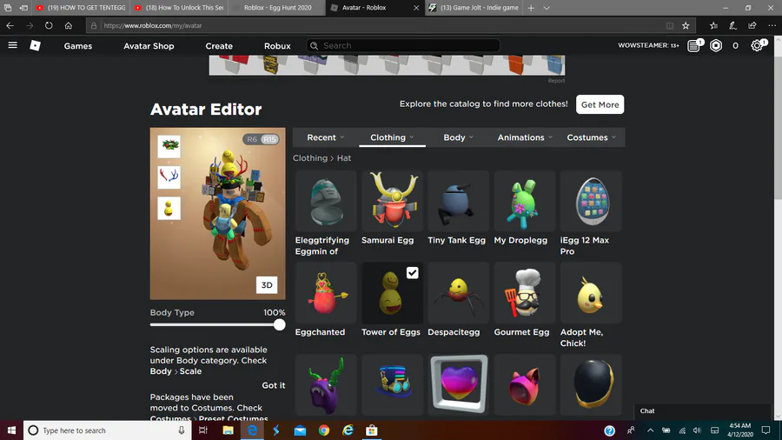Open the Avatar Shop menu item

pos(149,46)
